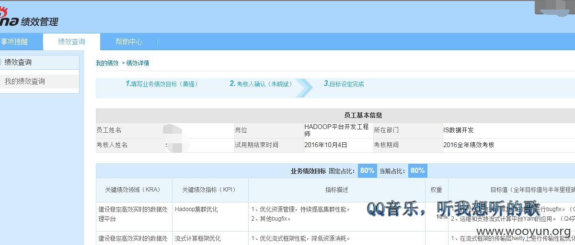Click the 试用期结束时间 label
Screen dimensions: 575x245
coord(256,145)
